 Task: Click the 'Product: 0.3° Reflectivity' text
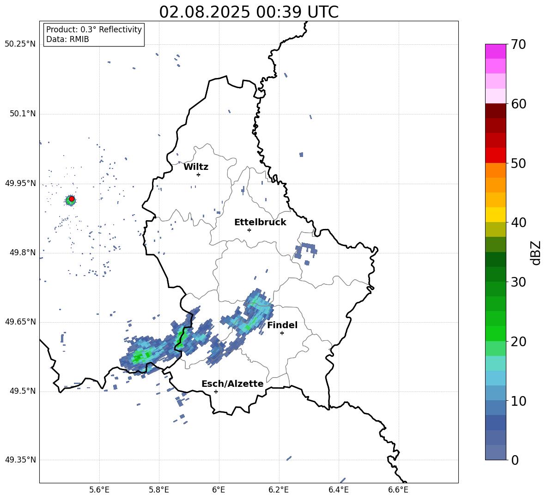pyautogui.click(x=94, y=29)
